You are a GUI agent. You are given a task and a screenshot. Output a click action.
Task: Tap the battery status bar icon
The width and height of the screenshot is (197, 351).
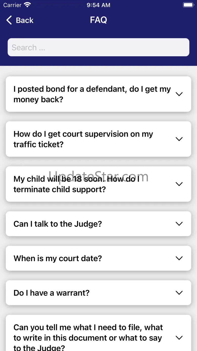(x=188, y=5)
